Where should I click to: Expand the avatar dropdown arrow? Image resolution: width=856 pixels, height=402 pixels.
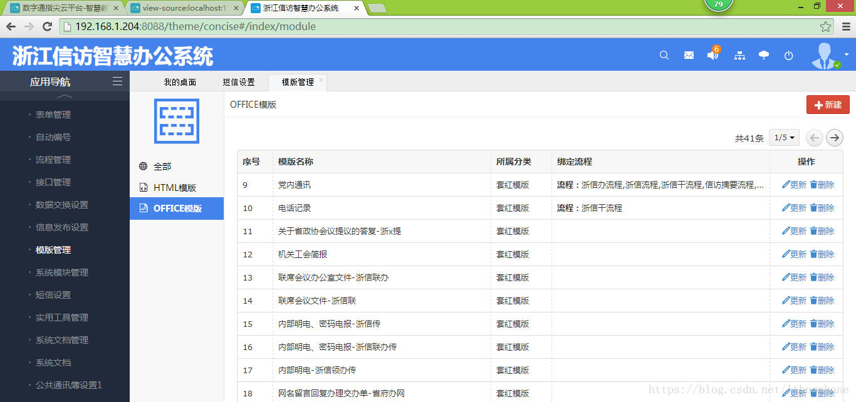tap(847, 54)
